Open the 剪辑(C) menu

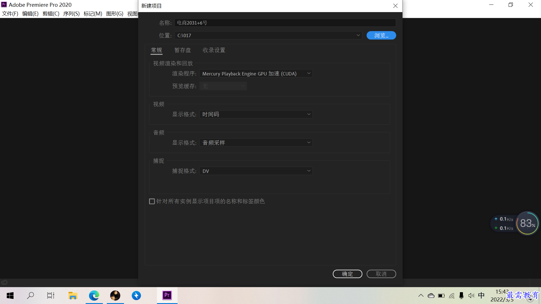click(x=51, y=14)
